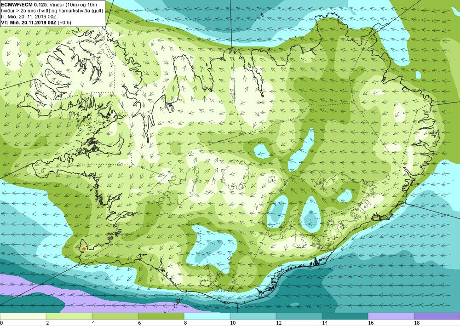Click the 10–12 m/s light teal legend swatch

253,316
